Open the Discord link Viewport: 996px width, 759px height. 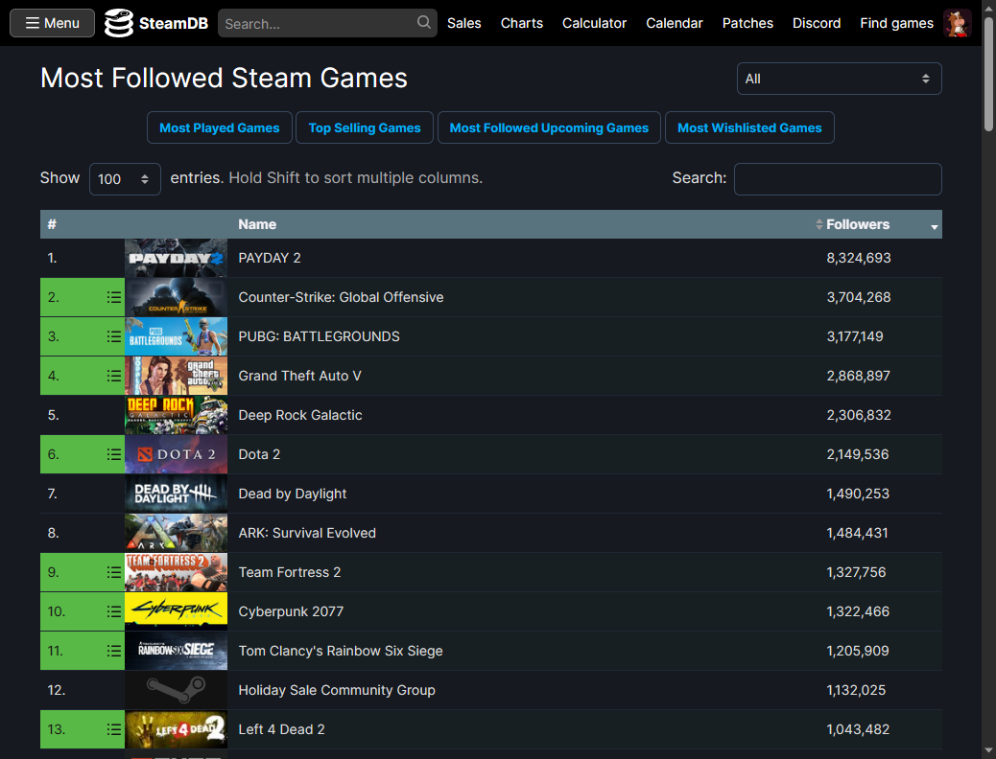coord(817,24)
